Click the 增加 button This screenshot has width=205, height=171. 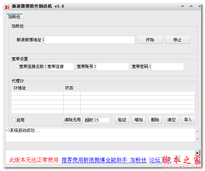pos(139,120)
